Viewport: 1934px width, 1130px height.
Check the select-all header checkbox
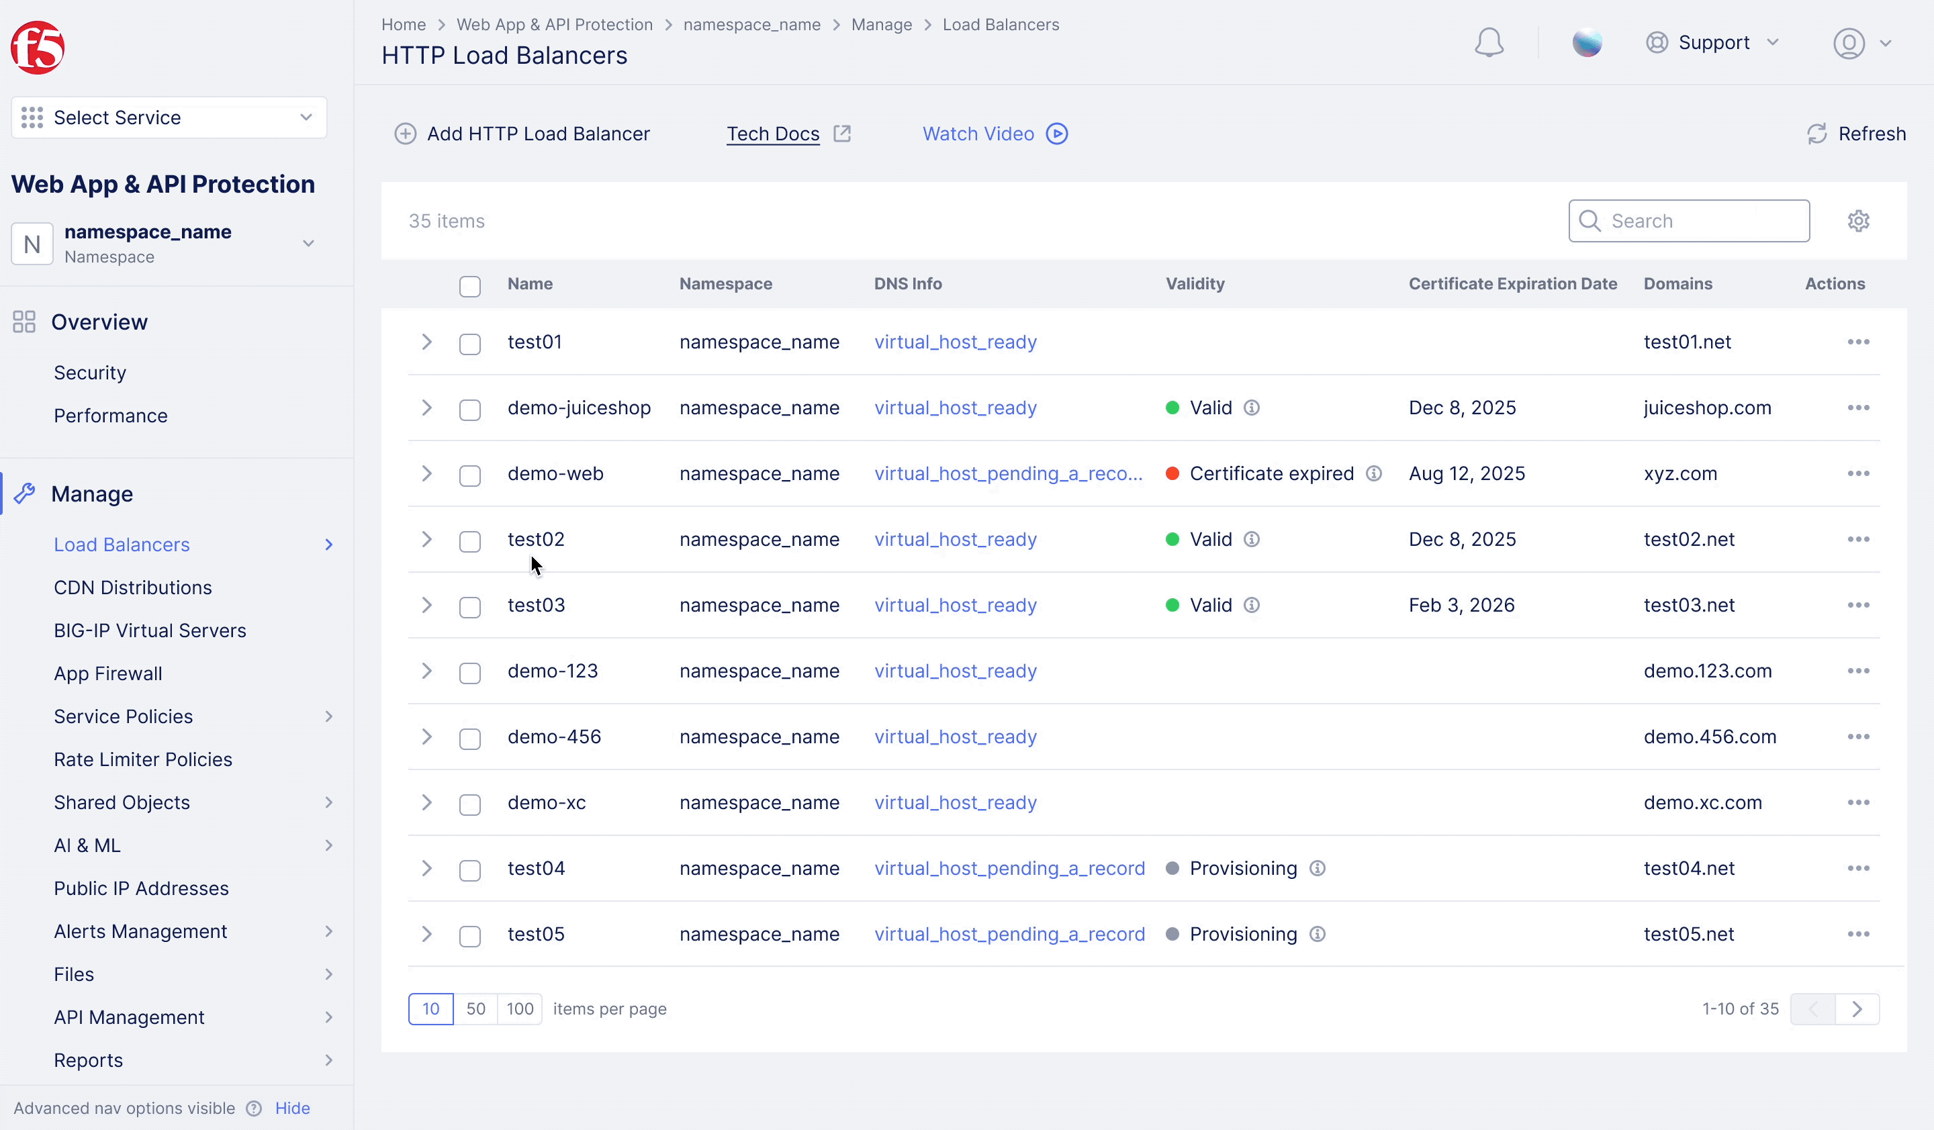pyautogui.click(x=469, y=286)
